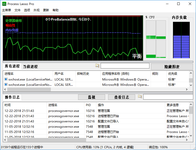Click process list horizontal scroll right arrow
This screenshot has width=196, height=150.
point(187,89)
